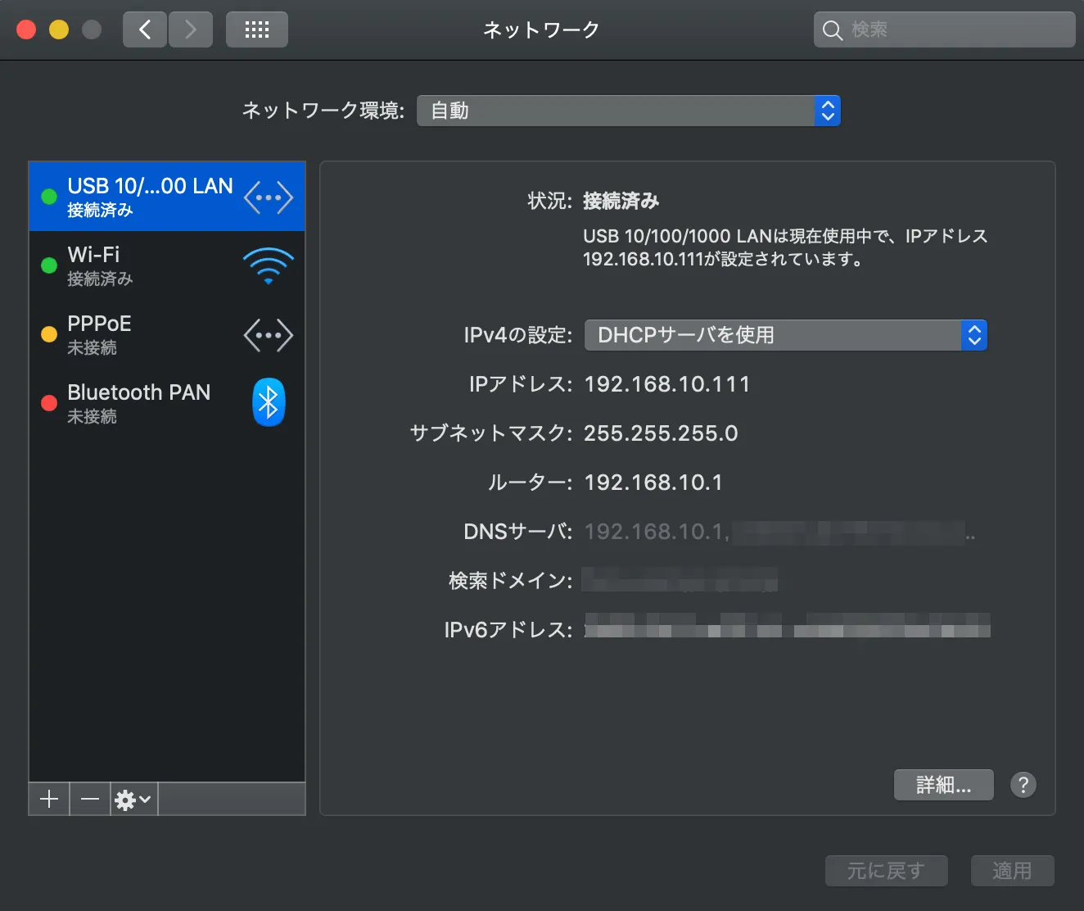Screen dimensions: 1084x911
Task: Click the 接続済み status text in detail pane
Action: point(621,201)
